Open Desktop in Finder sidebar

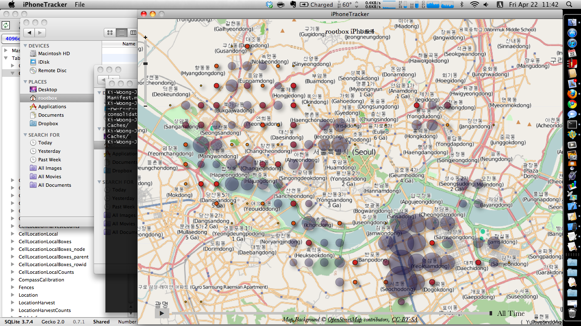point(43,90)
